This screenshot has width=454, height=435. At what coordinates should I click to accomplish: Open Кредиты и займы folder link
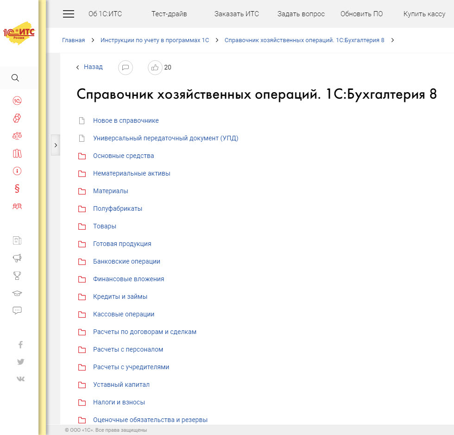point(120,296)
